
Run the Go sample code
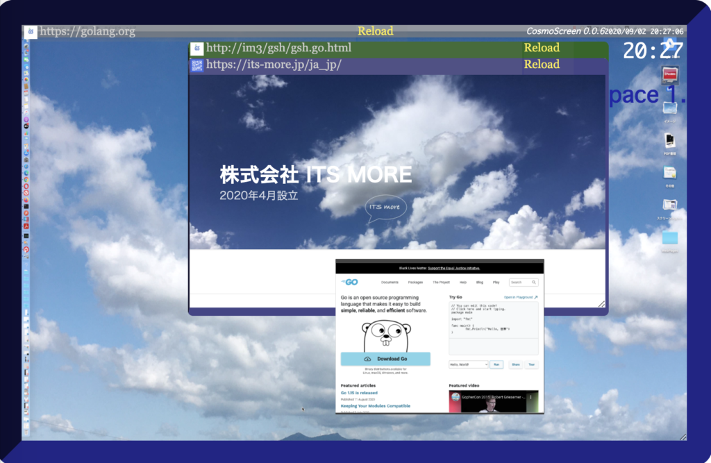497,364
